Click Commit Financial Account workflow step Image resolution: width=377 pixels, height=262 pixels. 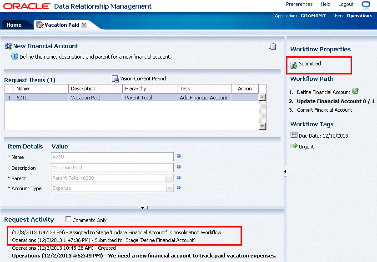point(324,110)
